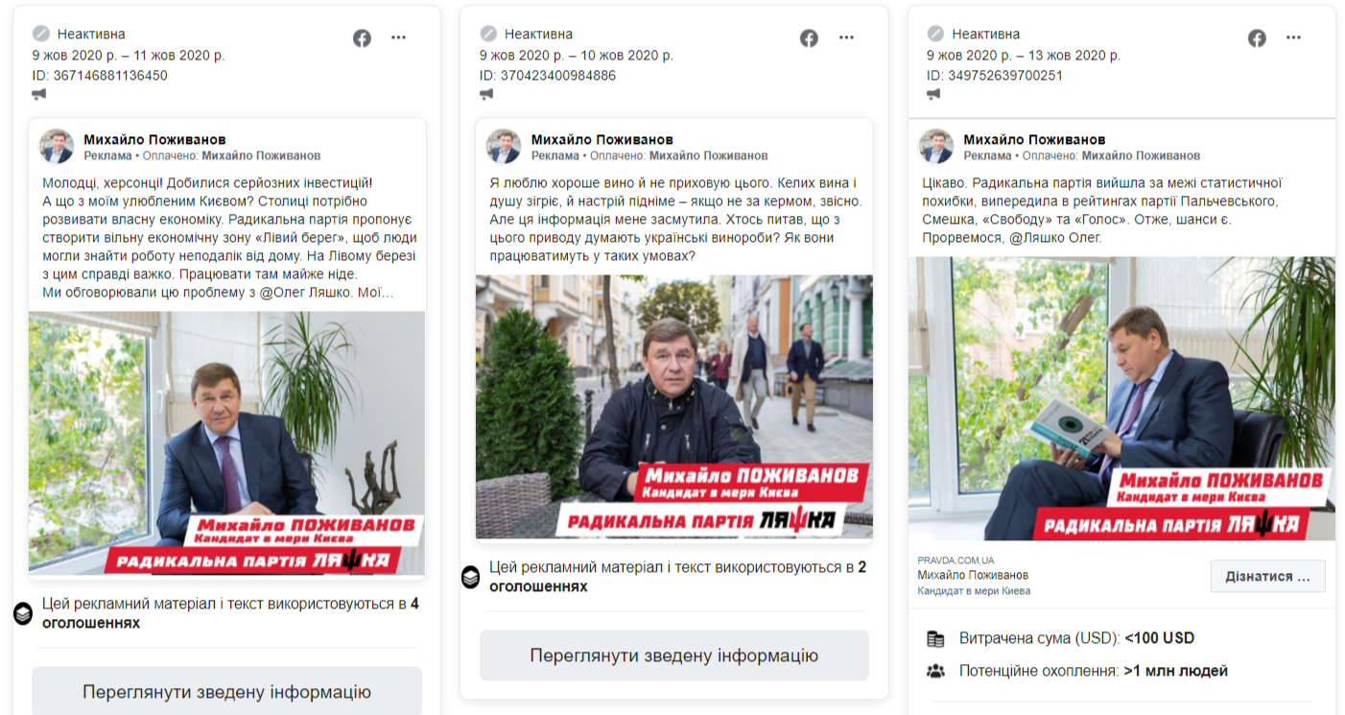Click the 'Дізнатися ...' call-to-action button
The width and height of the screenshot is (1345, 715).
[1267, 577]
